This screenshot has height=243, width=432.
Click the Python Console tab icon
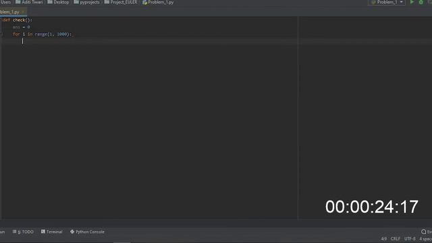tap(72, 232)
